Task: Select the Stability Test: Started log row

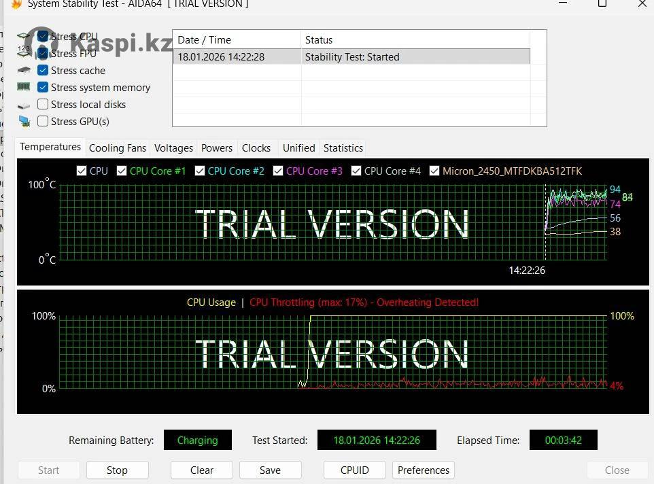Action: pyautogui.click(x=351, y=57)
